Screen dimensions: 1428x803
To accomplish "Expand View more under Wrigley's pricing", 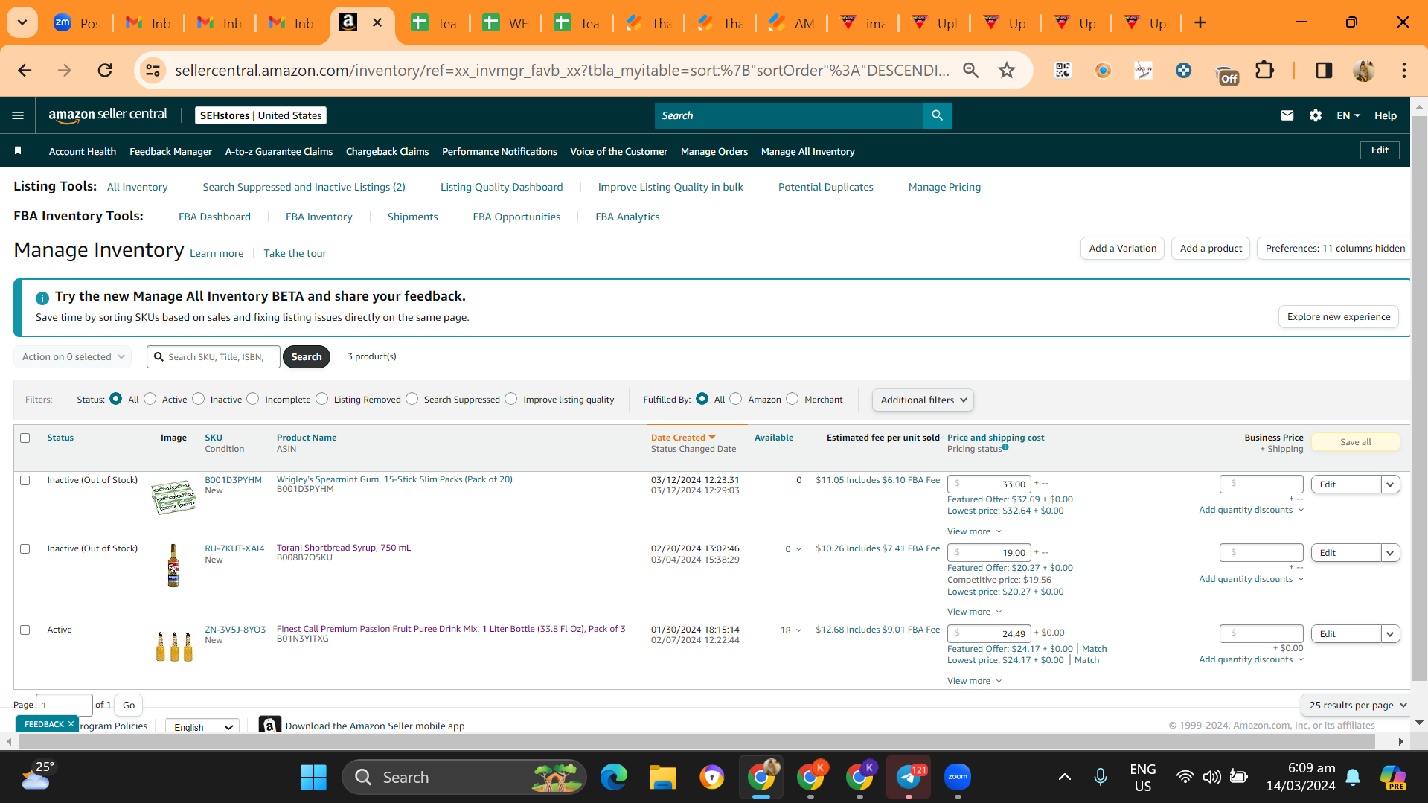I will click(x=974, y=531).
